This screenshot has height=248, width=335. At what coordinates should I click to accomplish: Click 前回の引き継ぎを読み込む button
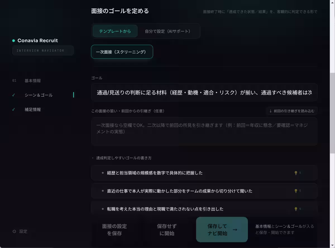292,111
